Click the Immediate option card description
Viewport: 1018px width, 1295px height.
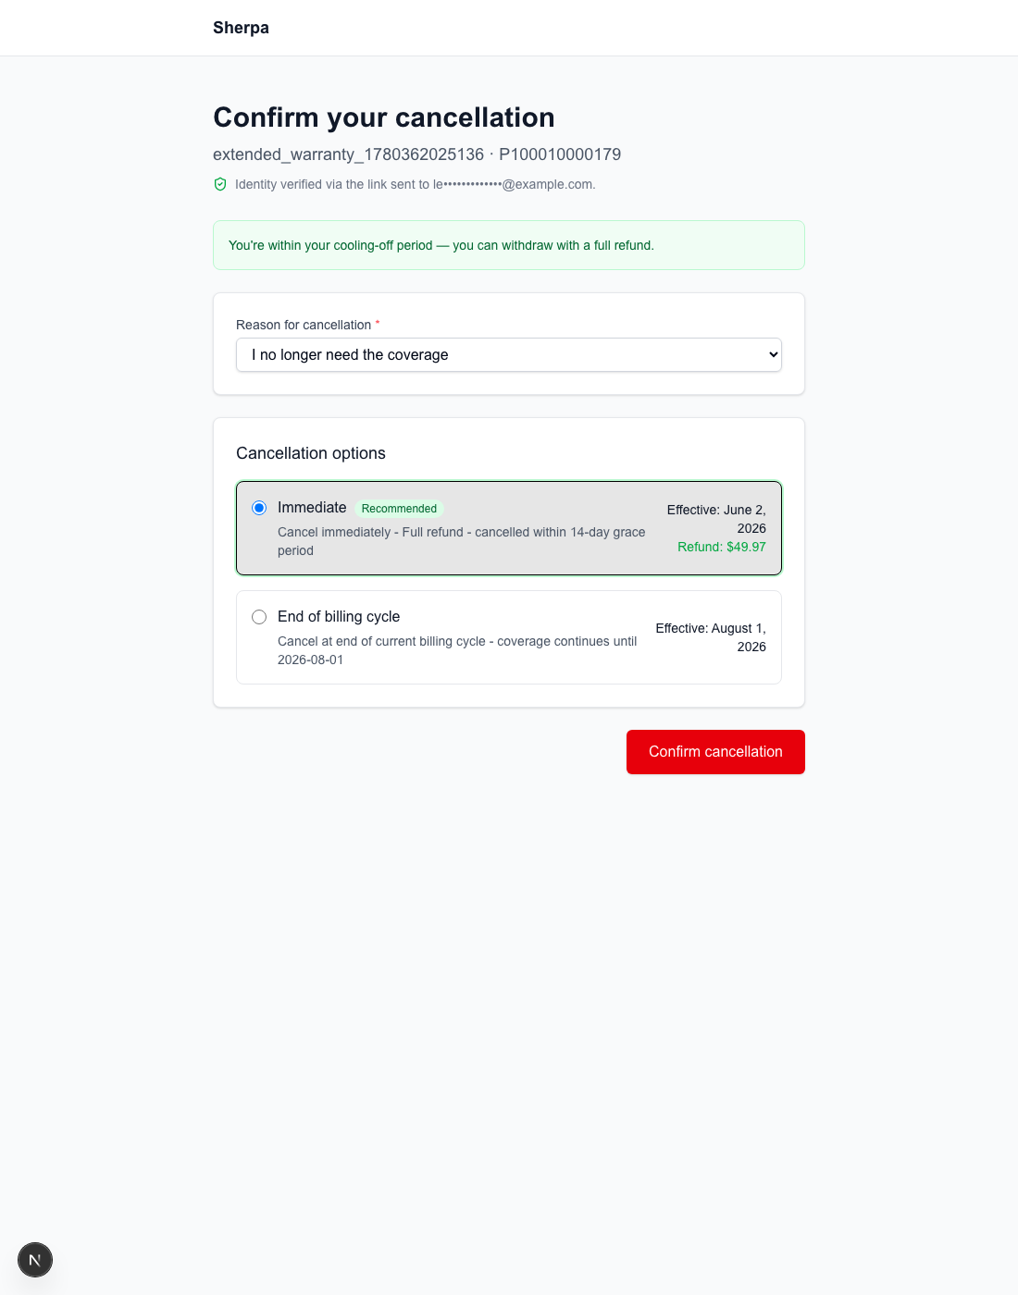click(x=462, y=541)
